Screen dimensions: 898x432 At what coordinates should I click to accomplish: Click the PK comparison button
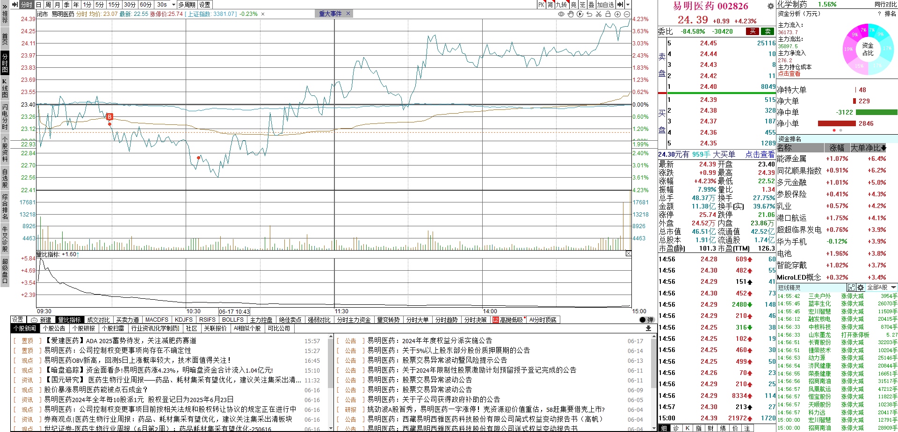click(x=541, y=5)
